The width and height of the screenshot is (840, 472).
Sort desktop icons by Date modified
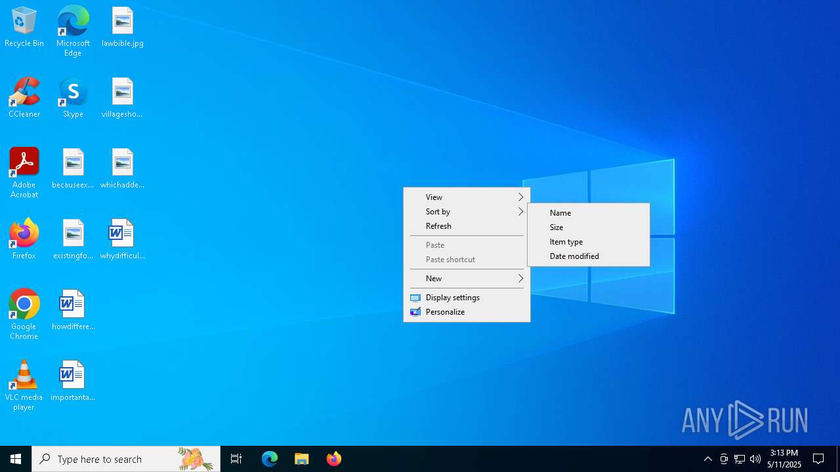[589, 256]
